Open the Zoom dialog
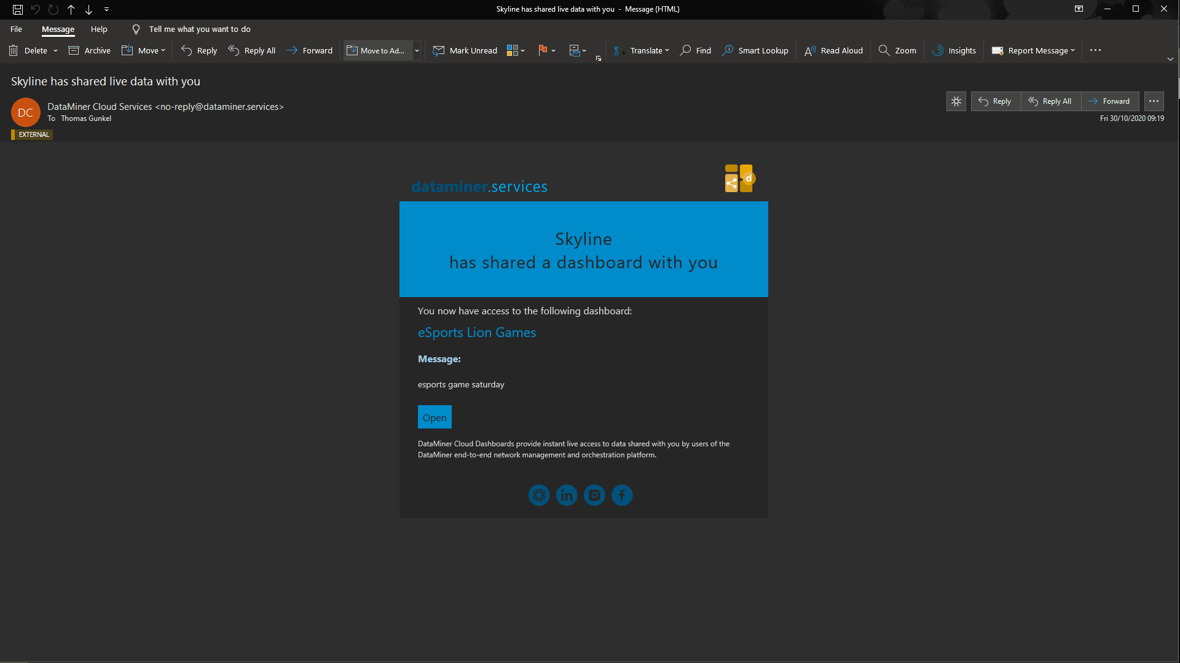 897,50
